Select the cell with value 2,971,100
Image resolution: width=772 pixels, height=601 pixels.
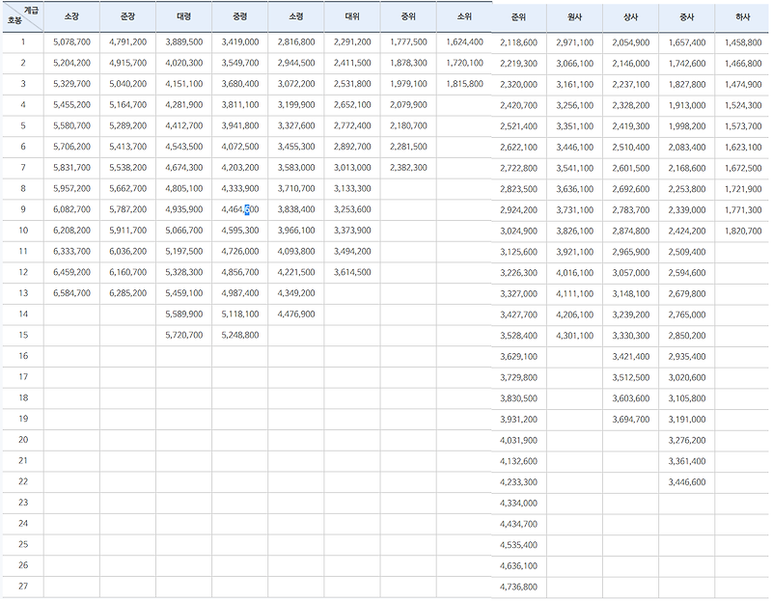pyautogui.click(x=575, y=42)
